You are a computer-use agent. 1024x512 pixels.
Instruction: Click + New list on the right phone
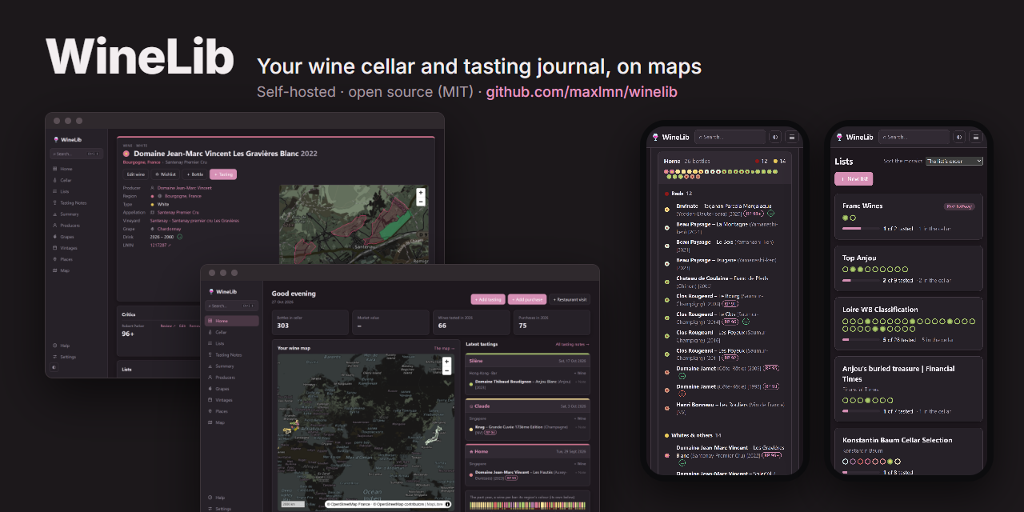[854, 179]
